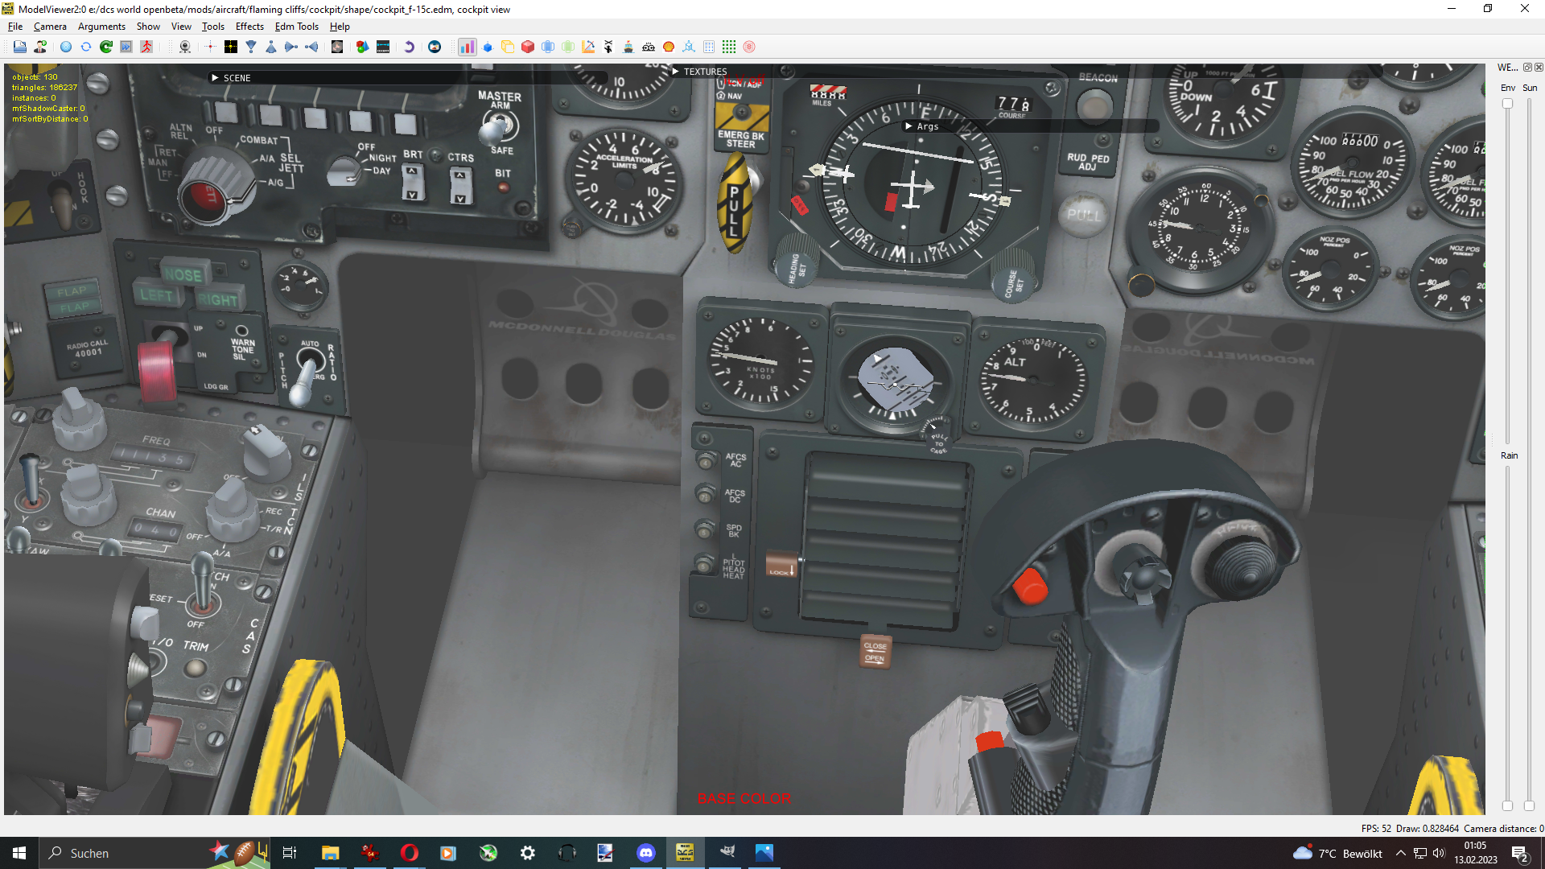
Task: Click the Rain slider handle
Action: pyautogui.click(x=1507, y=805)
